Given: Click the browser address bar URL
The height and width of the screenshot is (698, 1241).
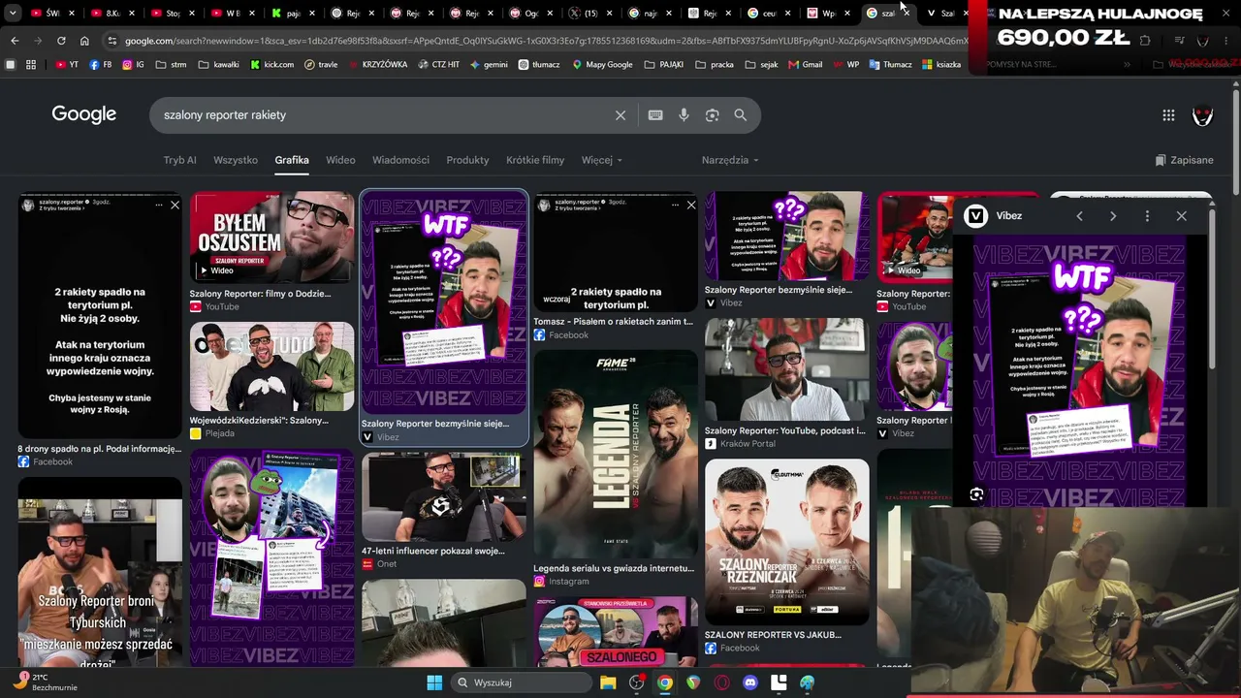Looking at the screenshot, I should [x=546, y=41].
